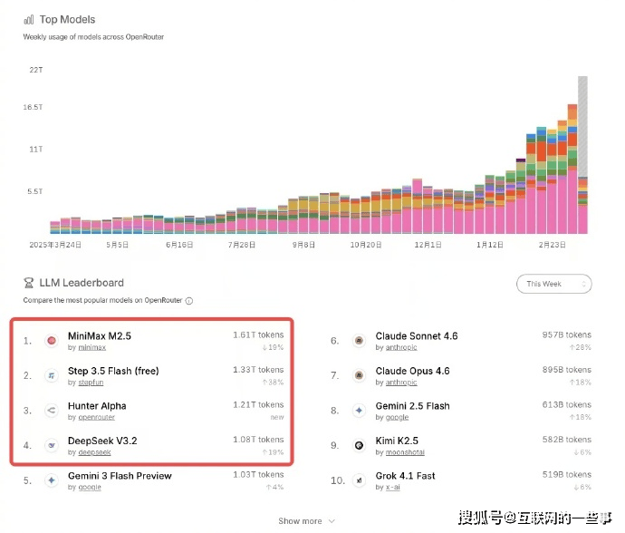
Task: Click the Gemini 2.5 Flash star logo
Action: click(359, 410)
